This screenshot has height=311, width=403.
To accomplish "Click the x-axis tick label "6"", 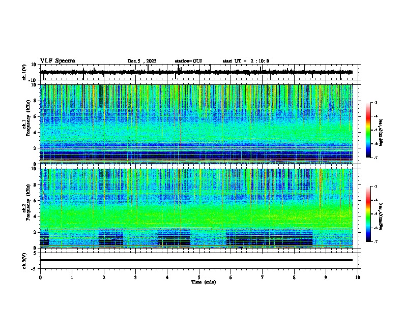I will 231,277.
